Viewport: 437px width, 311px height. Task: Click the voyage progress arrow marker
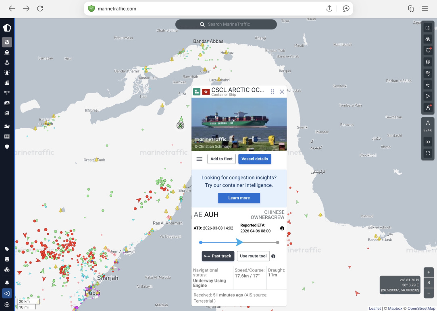coord(239,242)
